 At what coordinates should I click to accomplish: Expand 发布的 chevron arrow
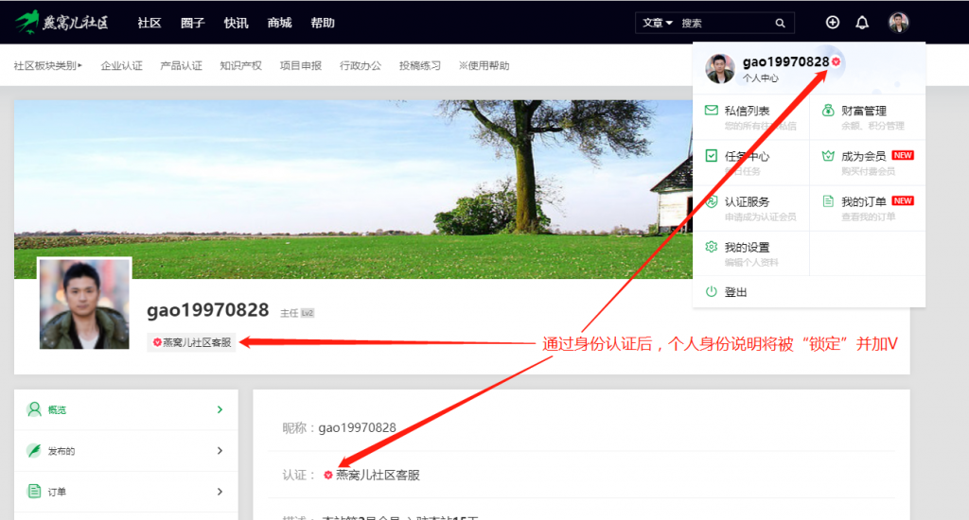[x=220, y=451]
